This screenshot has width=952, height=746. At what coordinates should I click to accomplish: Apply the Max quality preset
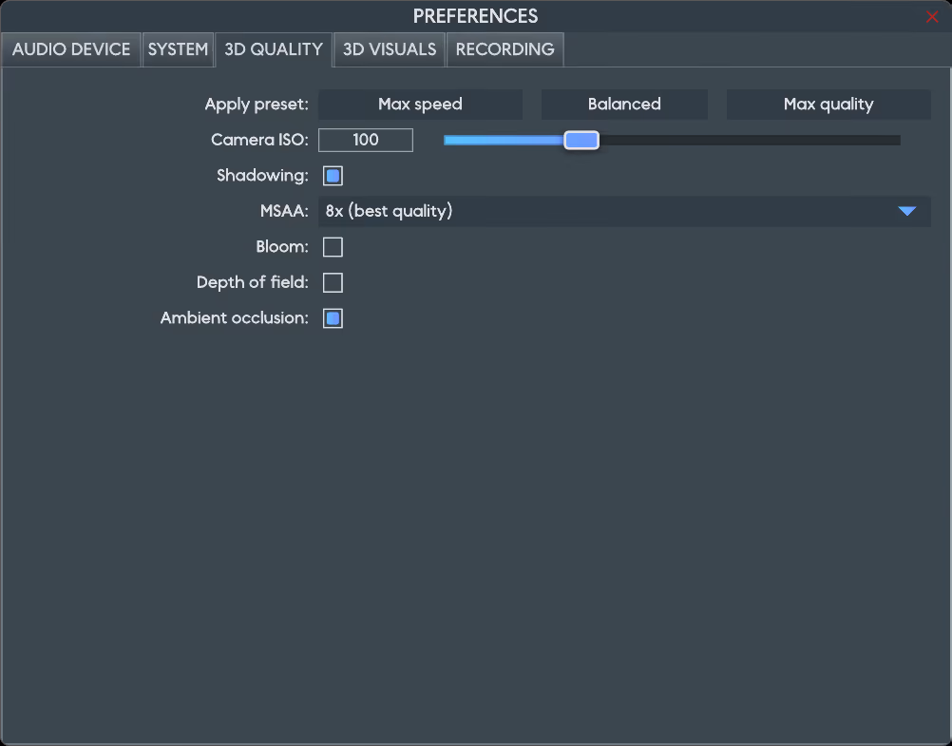(x=828, y=105)
